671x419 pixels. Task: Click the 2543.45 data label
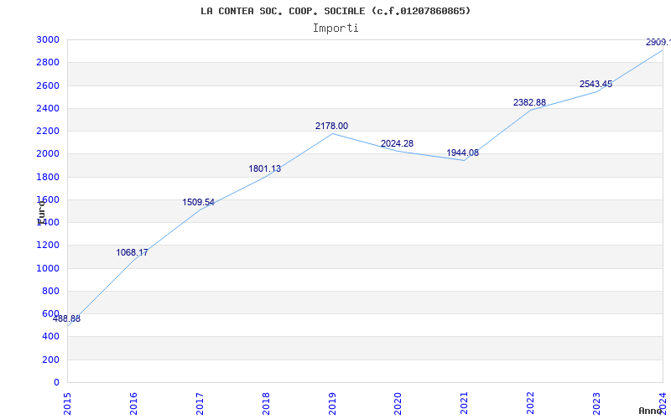point(596,85)
